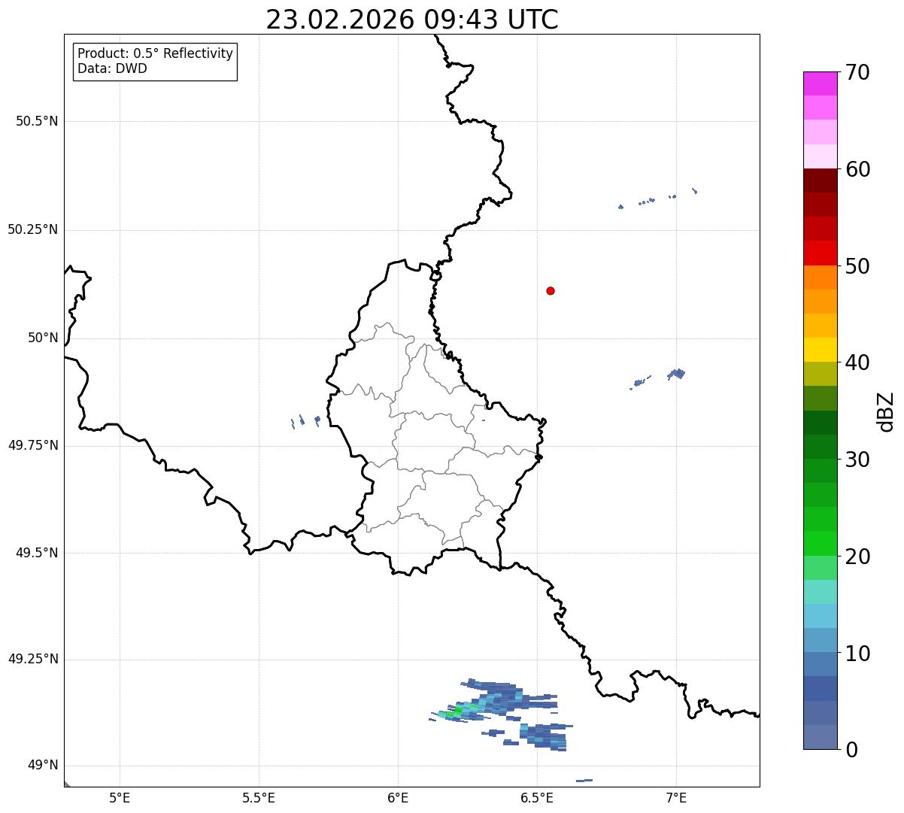Screen dimensions: 904x813
Task: Click the plot title "23.02.2026 09:43 UTC"
Action: click(x=412, y=20)
